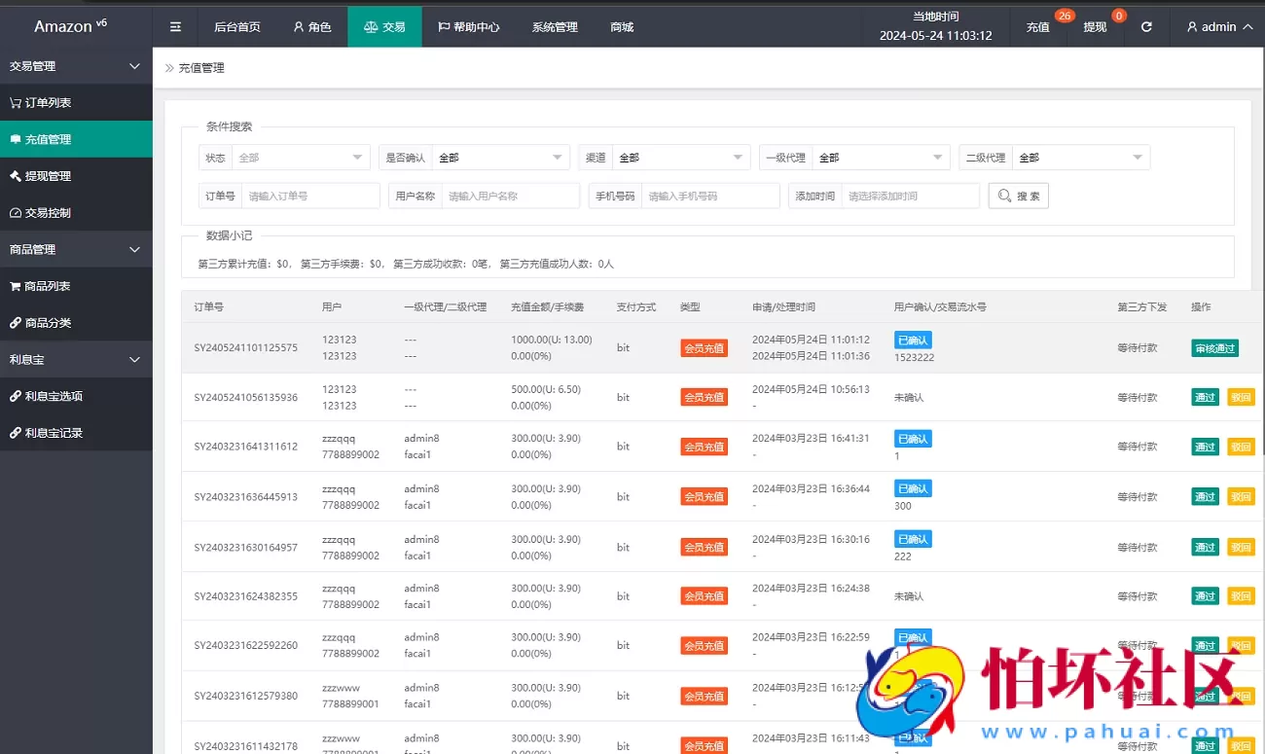Viewport: 1265px width, 754px height.
Task: Click 审核通过 on the first order row
Action: click(x=1214, y=346)
